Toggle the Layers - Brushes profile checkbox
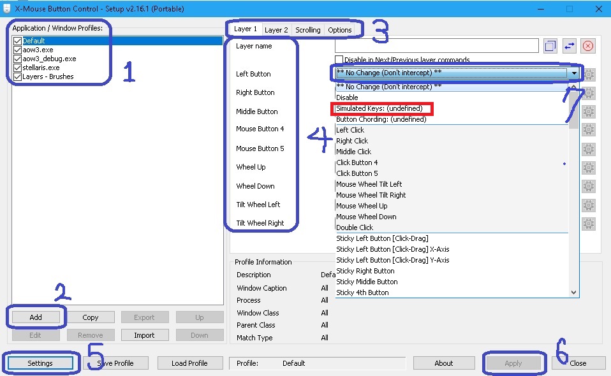The image size is (611, 376). [x=17, y=76]
